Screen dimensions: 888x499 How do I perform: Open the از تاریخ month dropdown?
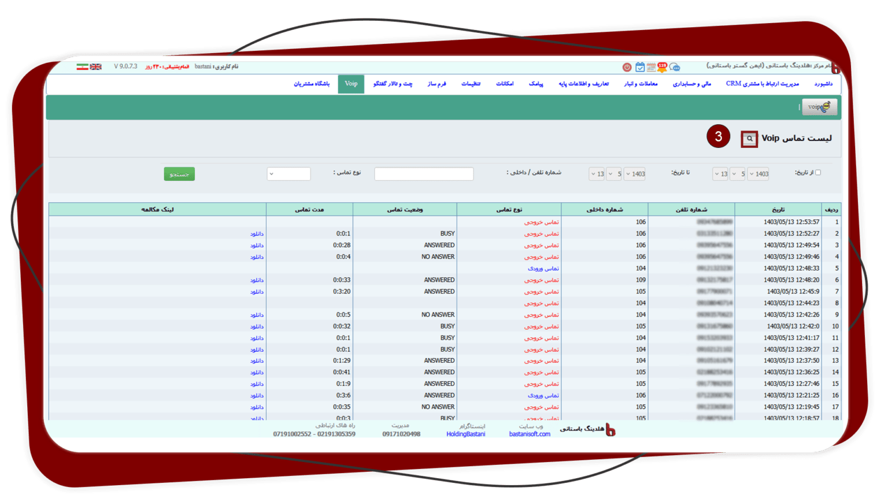[738, 174]
